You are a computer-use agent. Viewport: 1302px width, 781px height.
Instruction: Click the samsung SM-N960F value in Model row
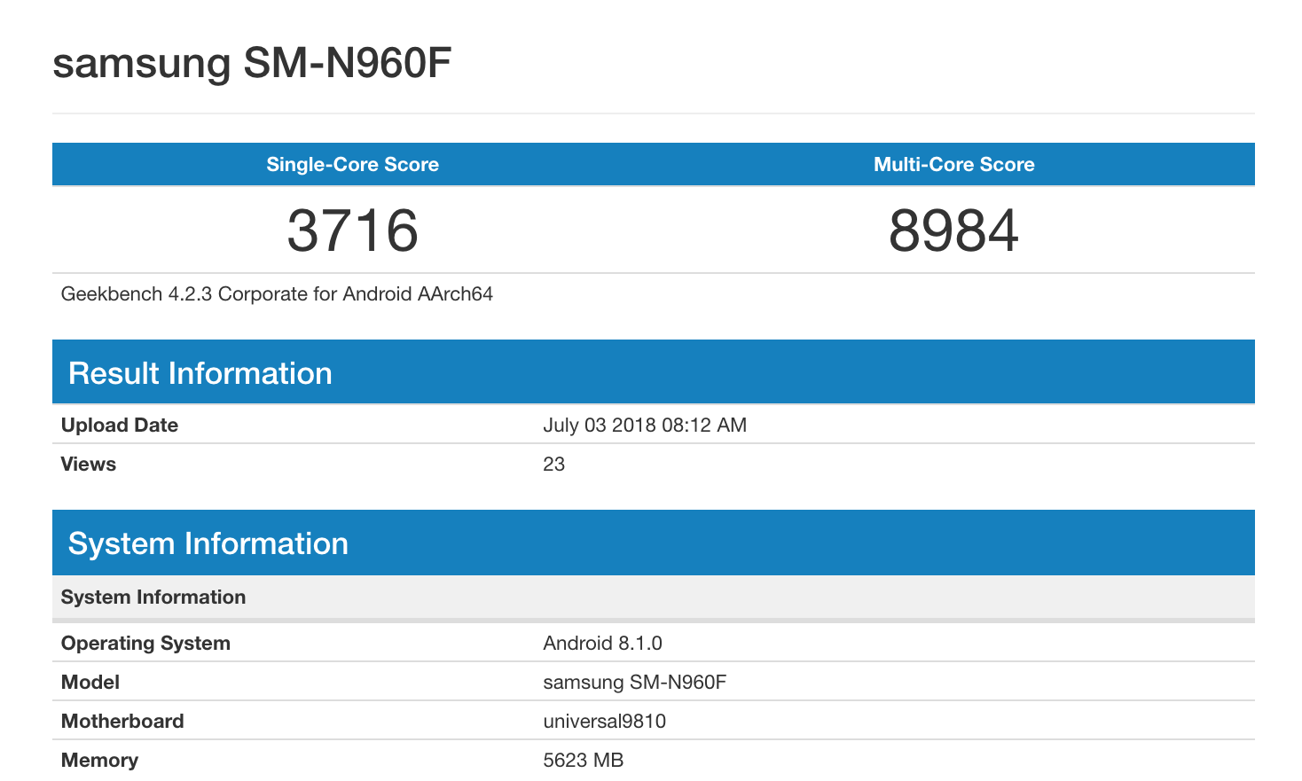point(635,683)
